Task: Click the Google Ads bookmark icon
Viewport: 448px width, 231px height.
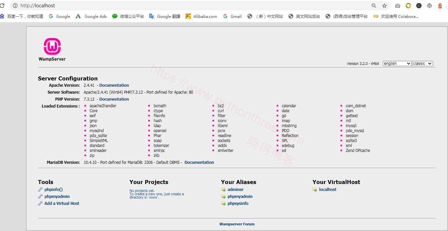Action: click(78, 16)
